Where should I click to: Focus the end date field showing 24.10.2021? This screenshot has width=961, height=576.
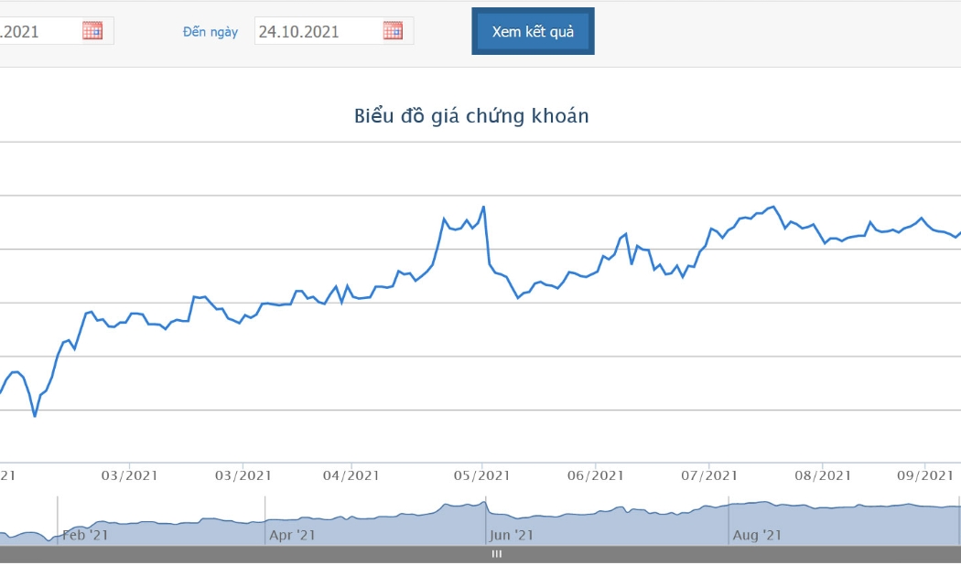coord(334,30)
